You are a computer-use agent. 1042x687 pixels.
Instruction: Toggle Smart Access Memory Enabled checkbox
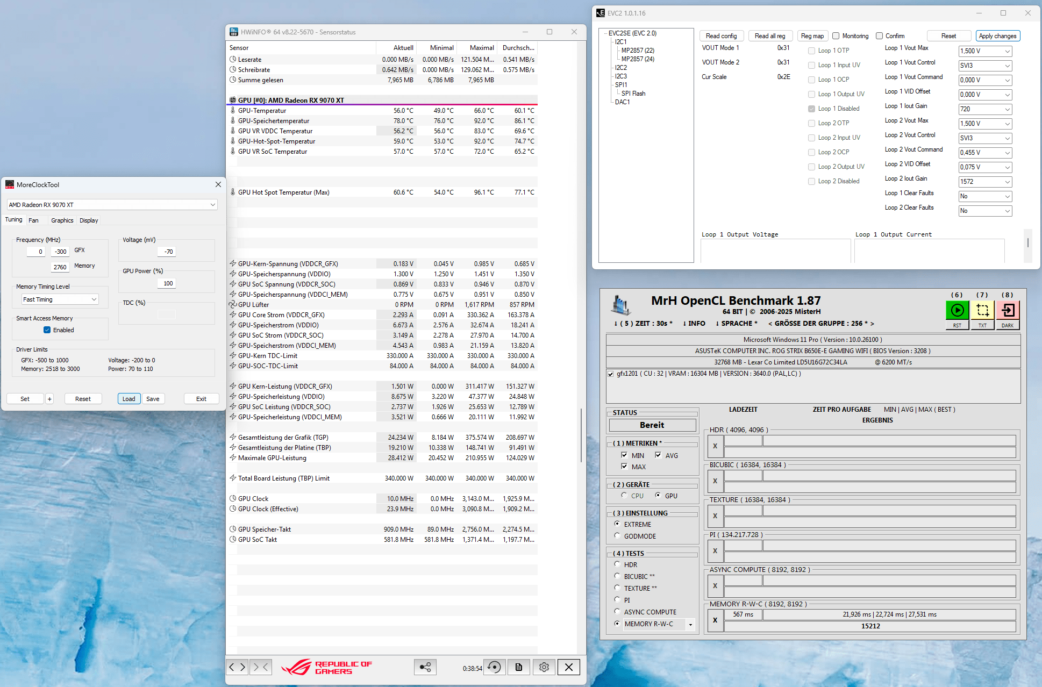pos(47,330)
